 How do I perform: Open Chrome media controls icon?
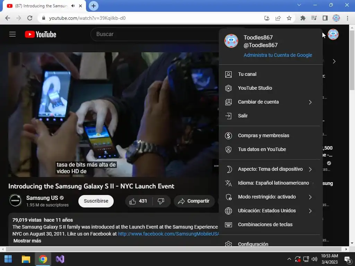314,18
